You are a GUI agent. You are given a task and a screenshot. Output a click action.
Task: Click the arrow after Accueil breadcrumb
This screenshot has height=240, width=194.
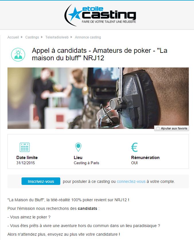click(x=22, y=37)
